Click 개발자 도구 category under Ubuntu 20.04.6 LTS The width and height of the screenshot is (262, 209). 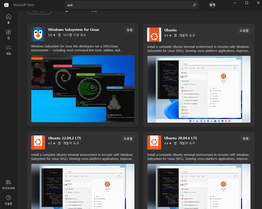187,143
